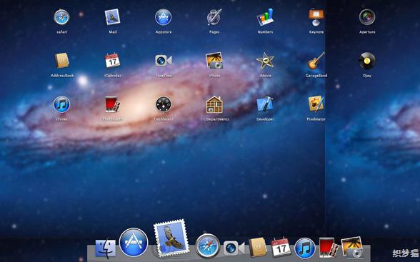The image size is (420, 262).
Task: Launch iTunes from the Launchpad grid
Action: 61,104
